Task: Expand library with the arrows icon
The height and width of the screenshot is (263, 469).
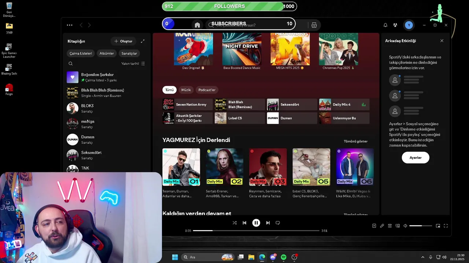Action: [x=143, y=41]
